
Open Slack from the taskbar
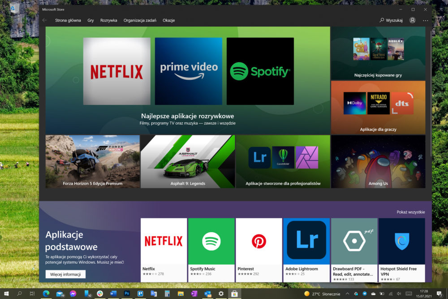tap(100, 294)
